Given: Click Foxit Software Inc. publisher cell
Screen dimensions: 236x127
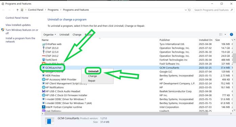Looking at the screenshot, I should click(x=170, y=64).
